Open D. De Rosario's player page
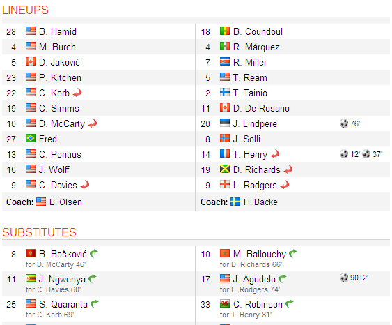Screen dimensions: 392x325 [x=261, y=108]
